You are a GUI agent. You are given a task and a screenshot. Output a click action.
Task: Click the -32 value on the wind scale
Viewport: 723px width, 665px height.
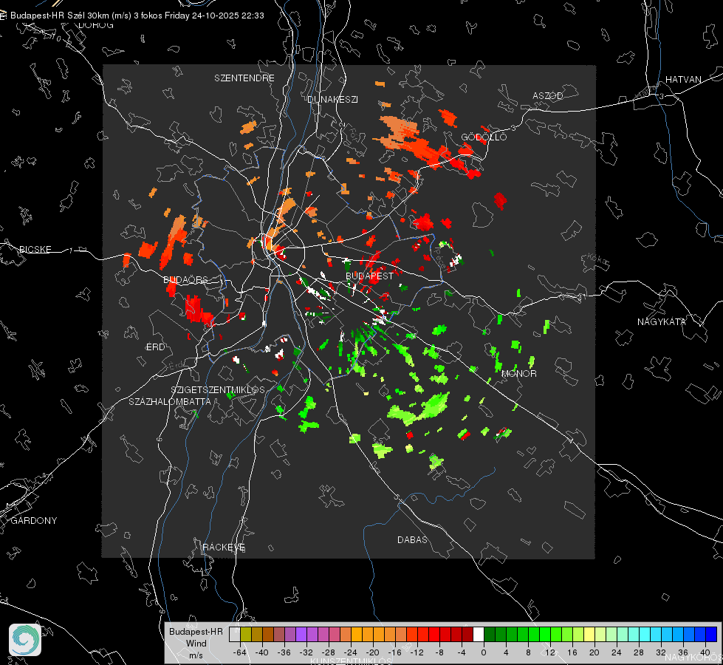pos(306,653)
